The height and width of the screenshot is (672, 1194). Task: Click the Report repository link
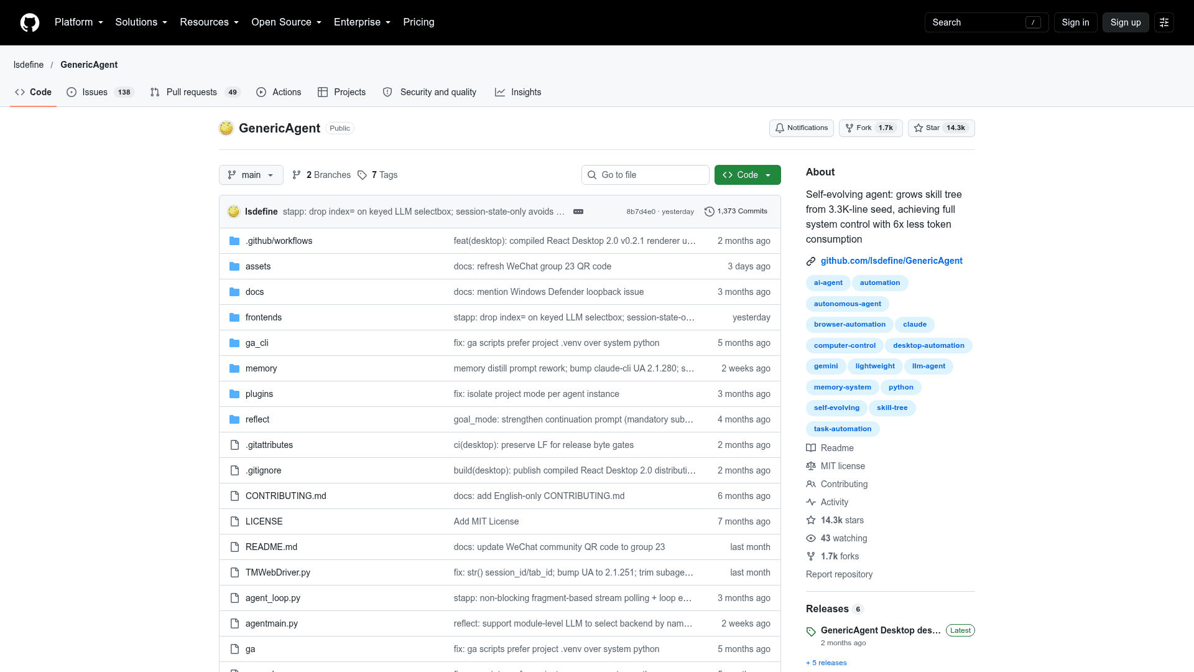pyautogui.click(x=839, y=574)
